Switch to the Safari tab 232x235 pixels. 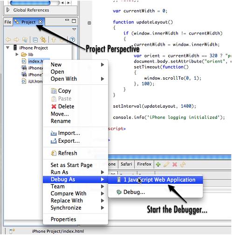click(126, 164)
